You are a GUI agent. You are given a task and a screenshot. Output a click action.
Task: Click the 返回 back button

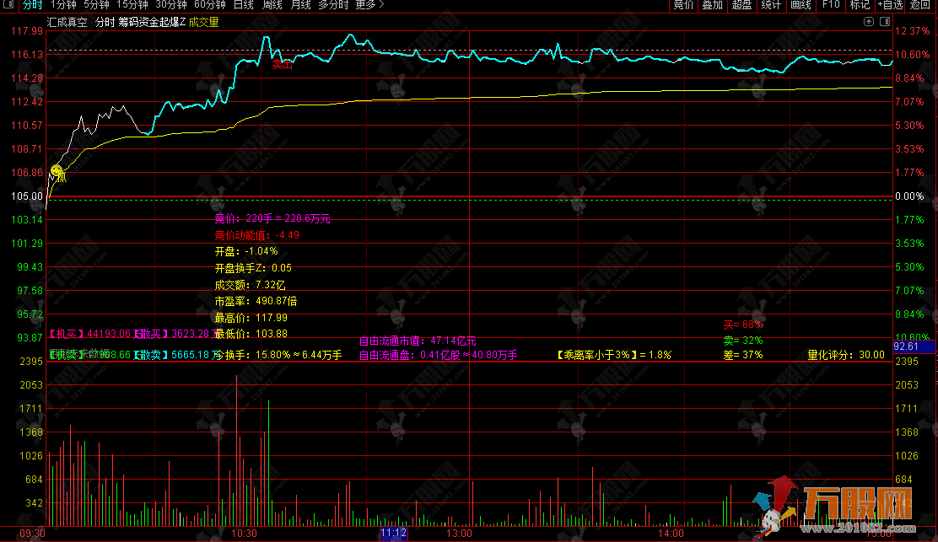tap(920, 5)
